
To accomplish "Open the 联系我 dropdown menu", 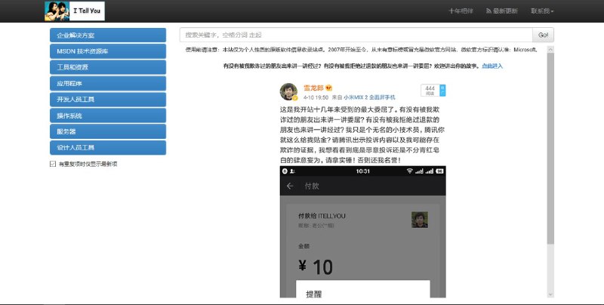I will tap(542, 11).
